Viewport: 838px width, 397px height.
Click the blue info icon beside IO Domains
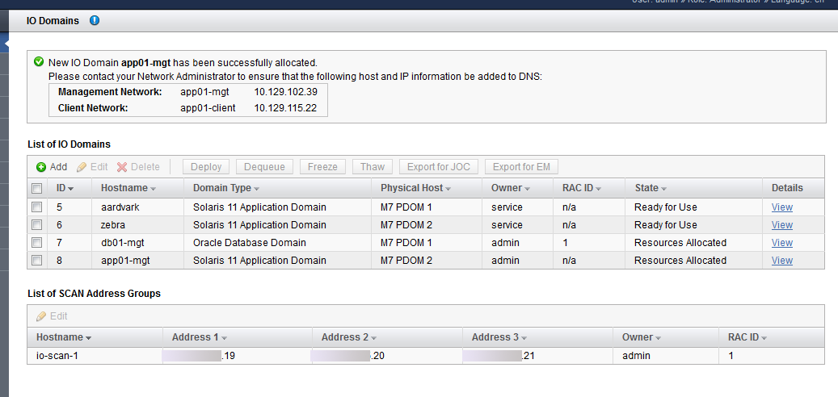pos(95,21)
